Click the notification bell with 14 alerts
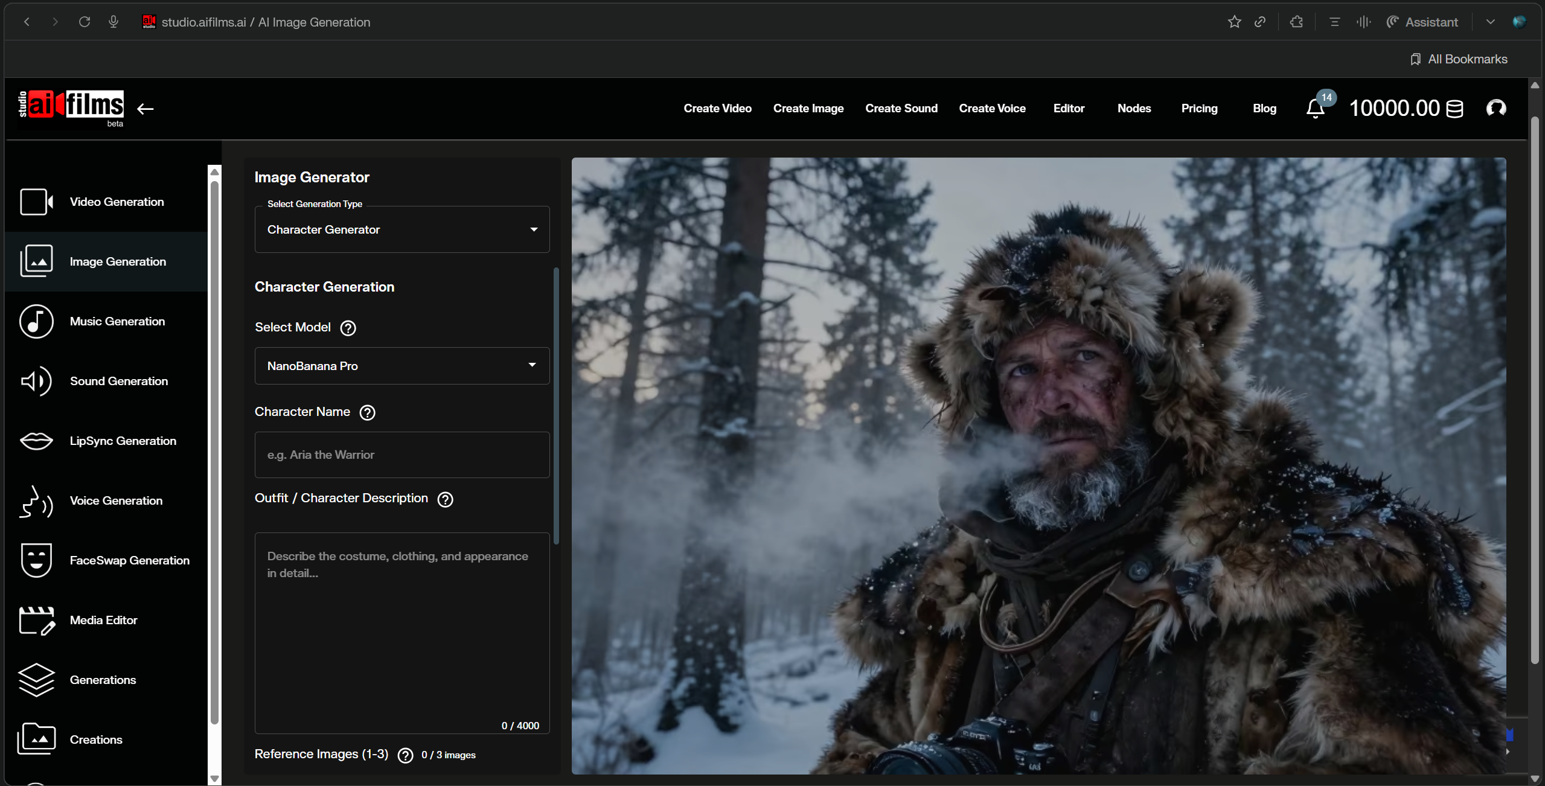1545x786 pixels. coord(1315,109)
